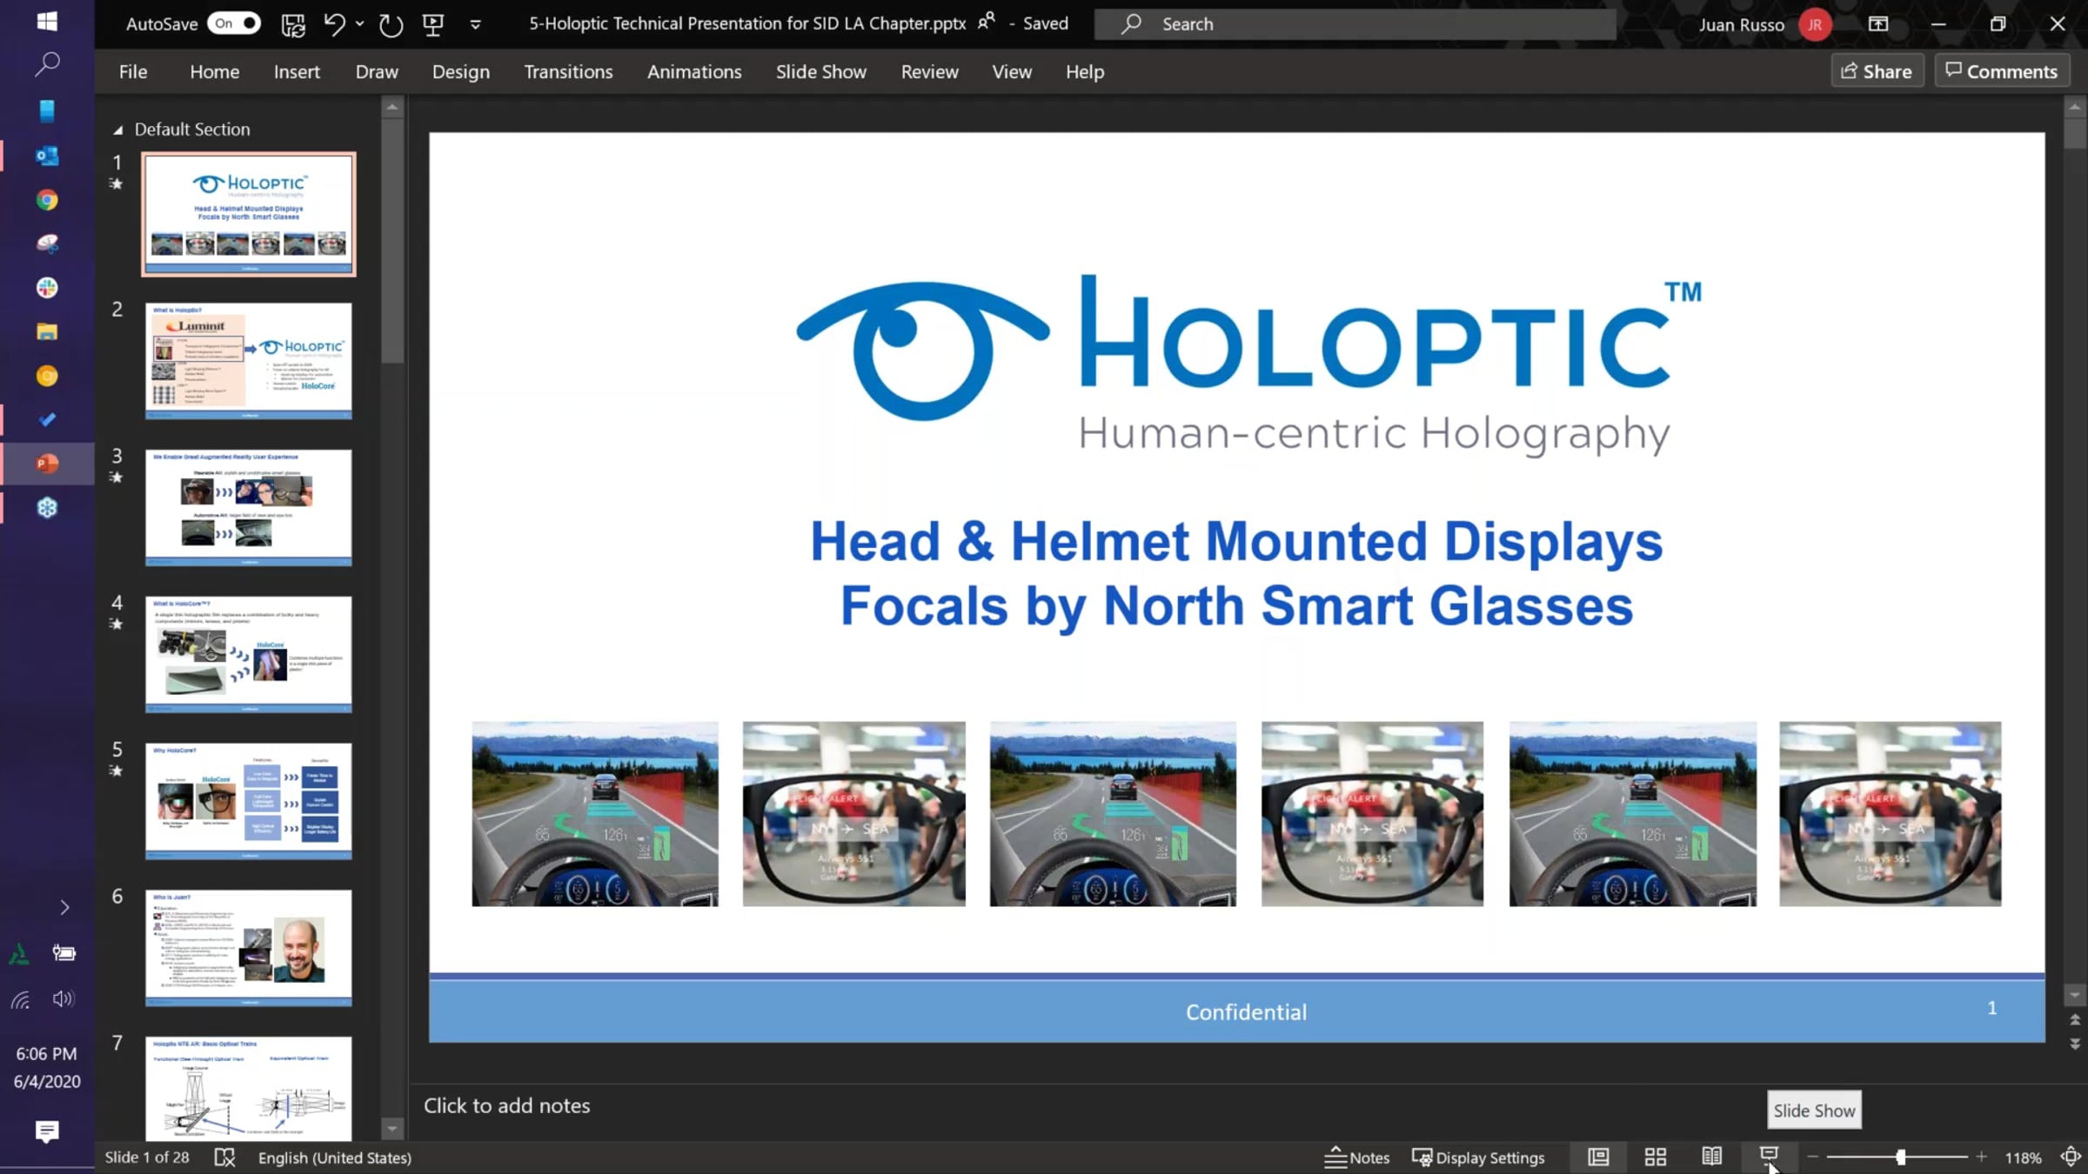Screen dimensions: 2088x1174
Task: Open the Transitions tab
Action: [x=568, y=71]
